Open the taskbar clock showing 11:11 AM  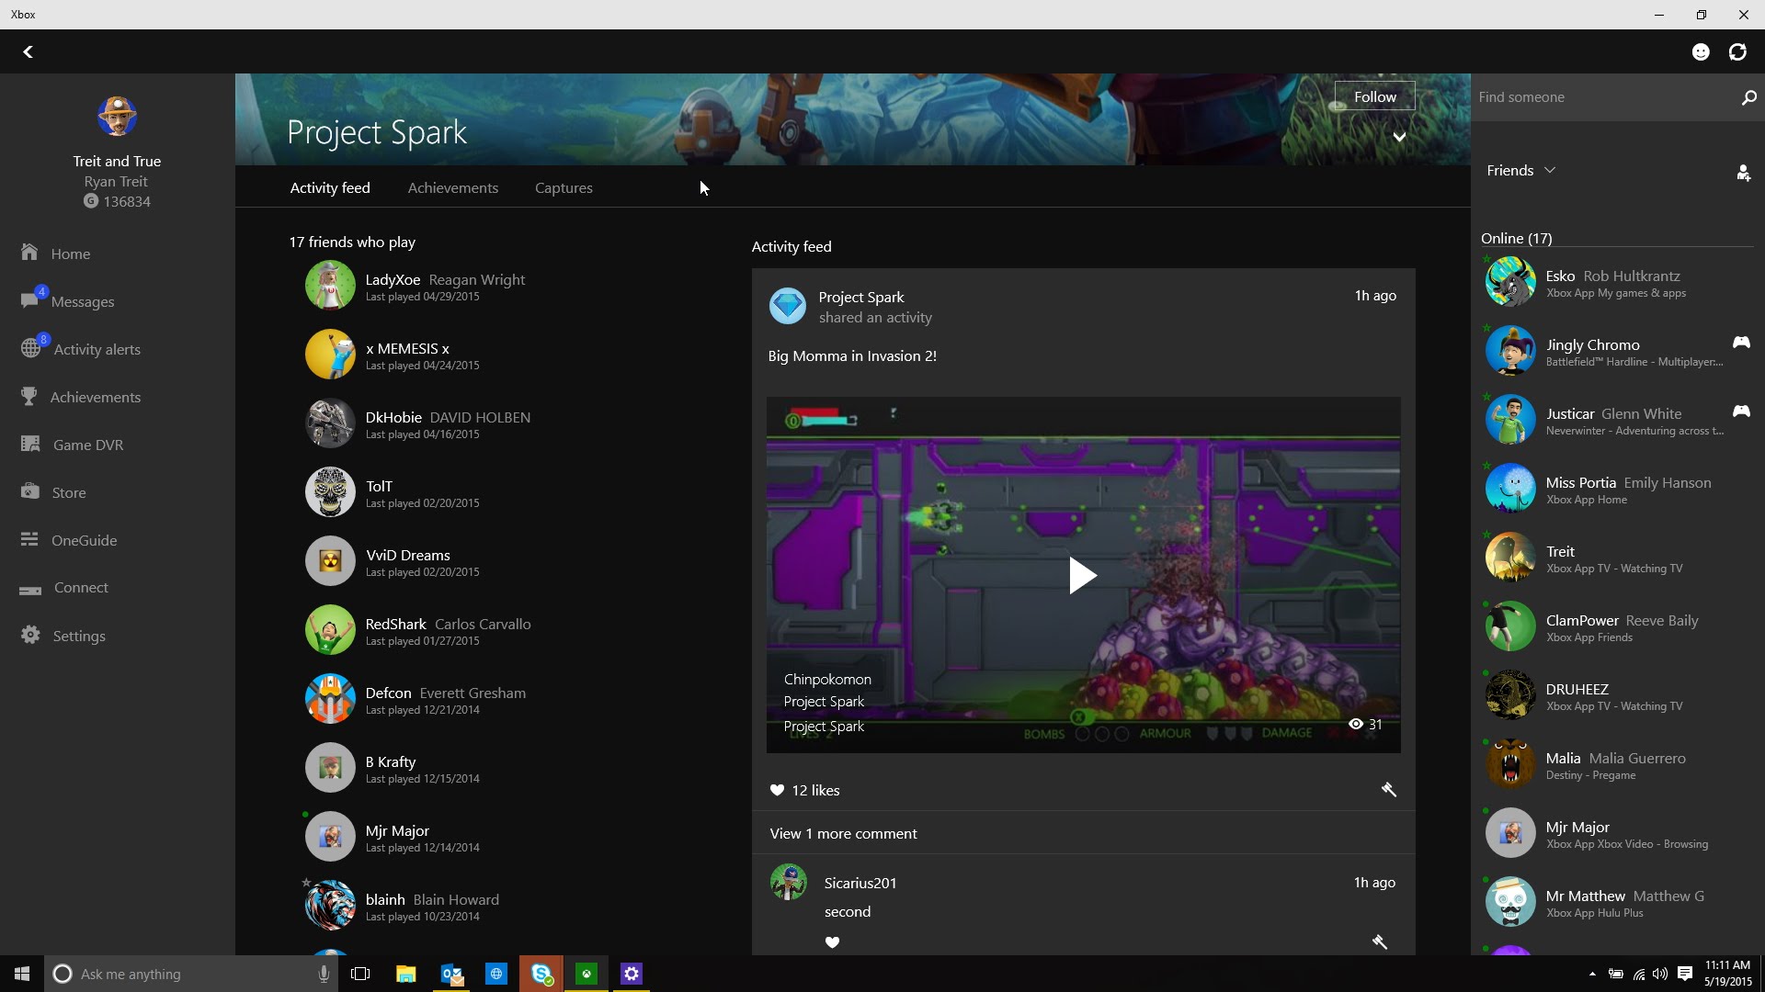point(1727,974)
